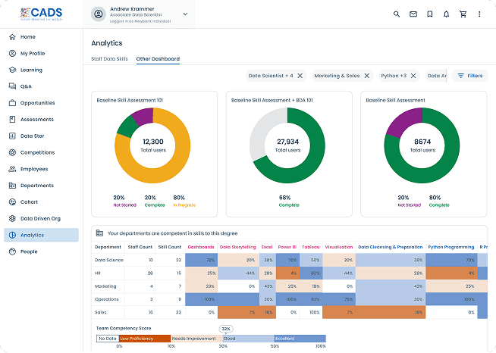Viewport: 496px width, 353px height.
Task: Open the three-dot more options menu
Action: coord(479,14)
